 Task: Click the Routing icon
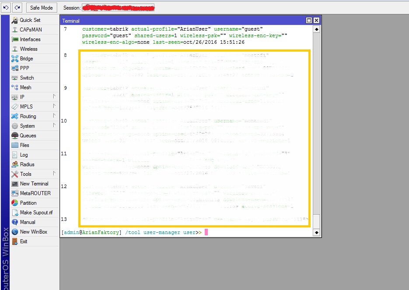click(15, 116)
